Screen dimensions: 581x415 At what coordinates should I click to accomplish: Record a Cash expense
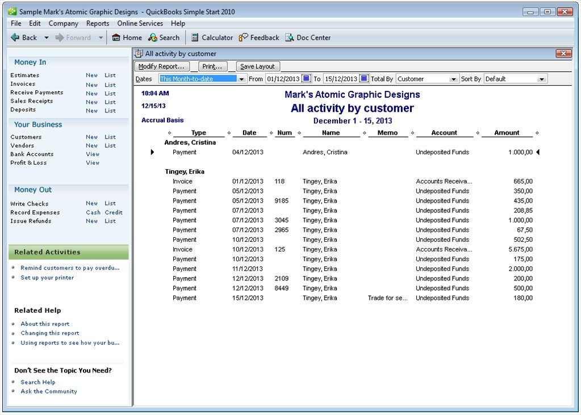(93, 212)
